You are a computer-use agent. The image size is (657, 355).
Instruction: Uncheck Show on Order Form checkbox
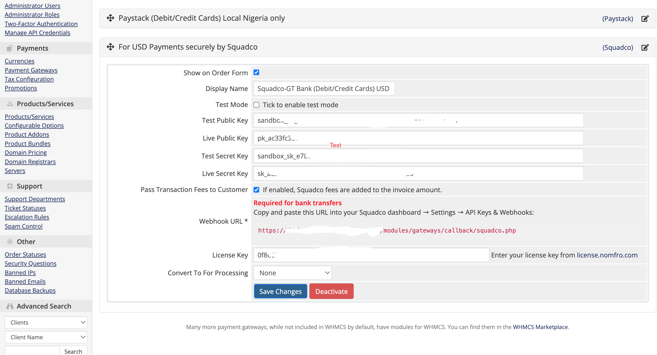pos(256,73)
